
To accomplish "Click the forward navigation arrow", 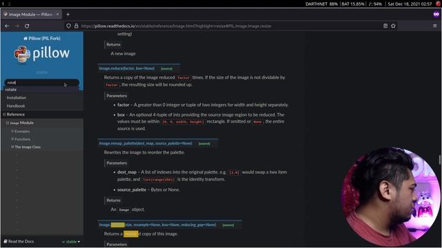I will [x=17, y=26].
